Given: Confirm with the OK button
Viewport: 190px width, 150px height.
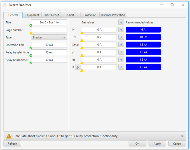Looking at the screenshot, I should (137, 143).
